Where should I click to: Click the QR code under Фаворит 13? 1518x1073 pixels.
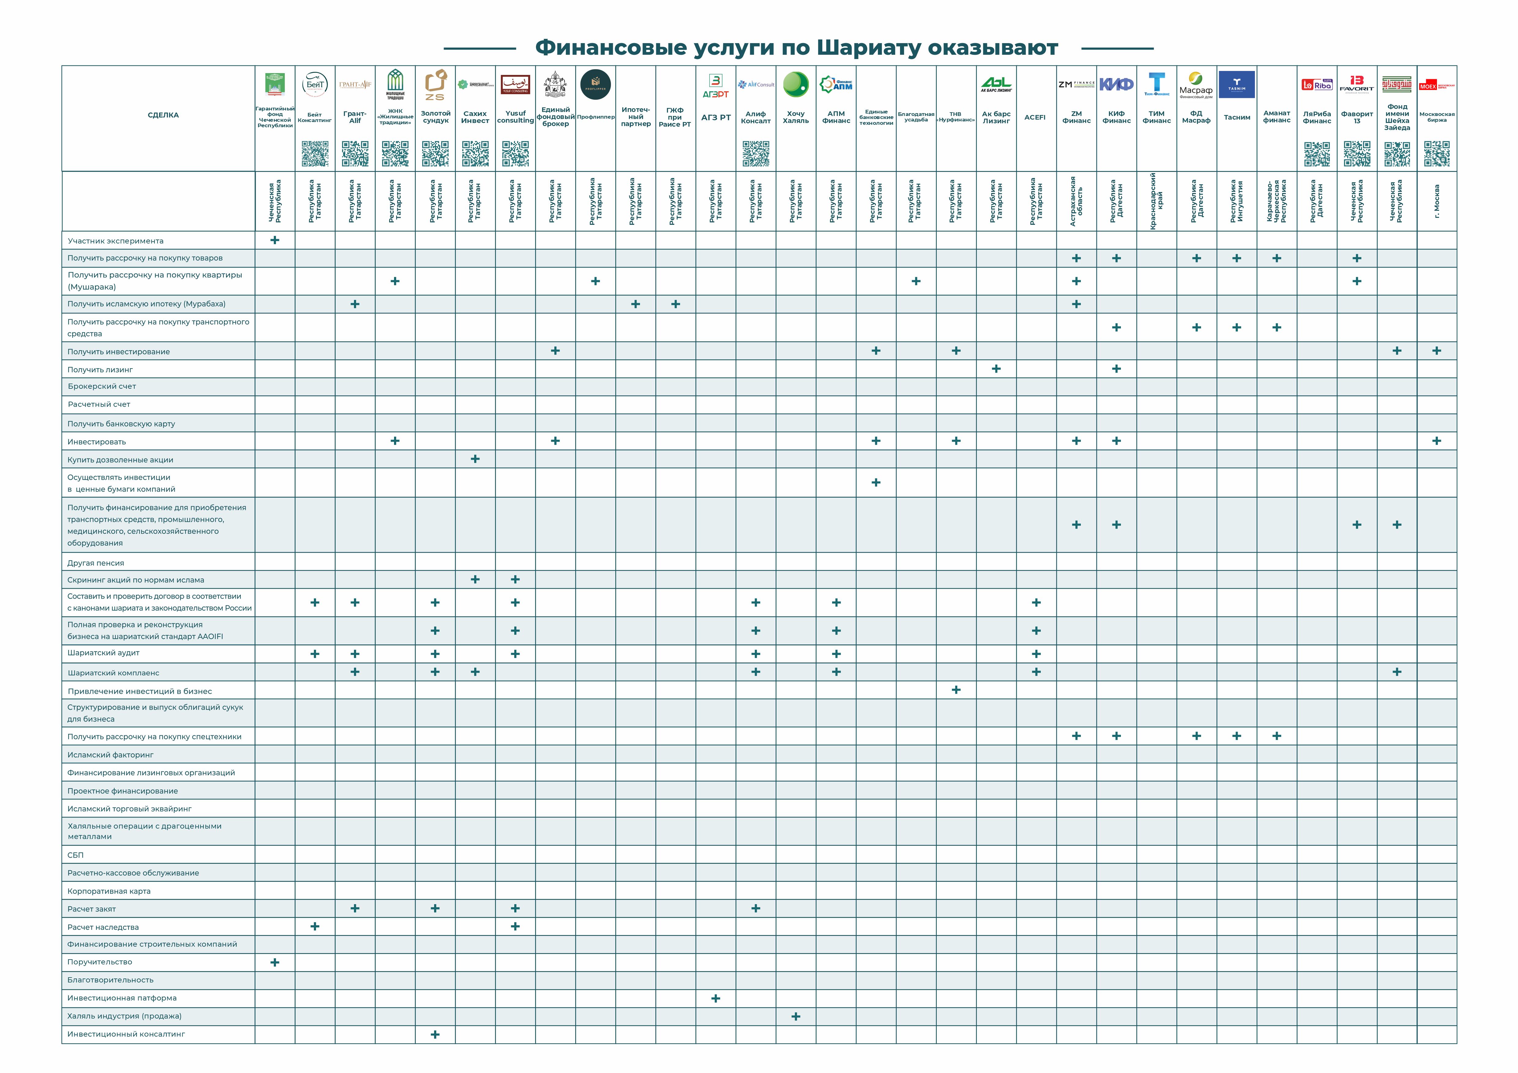[1357, 153]
